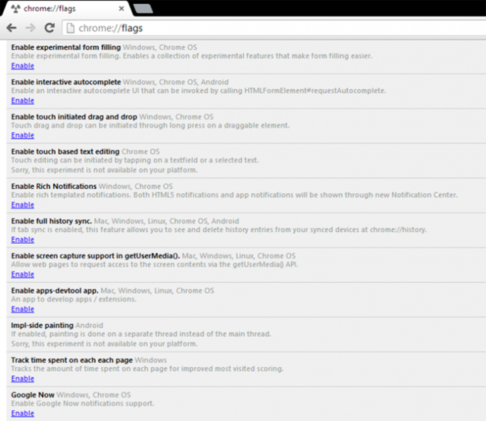Enable Google Now notifications support
This screenshot has height=421, width=486.
pyautogui.click(x=23, y=413)
